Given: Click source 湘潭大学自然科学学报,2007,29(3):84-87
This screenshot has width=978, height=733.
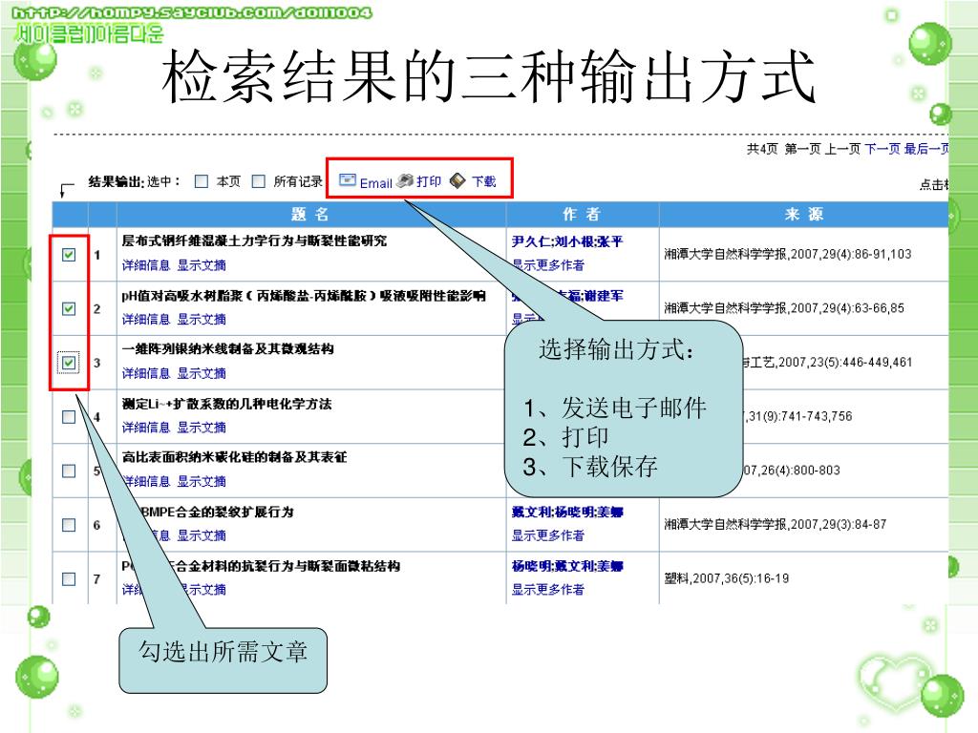Looking at the screenshot, I should pos(776,524).
